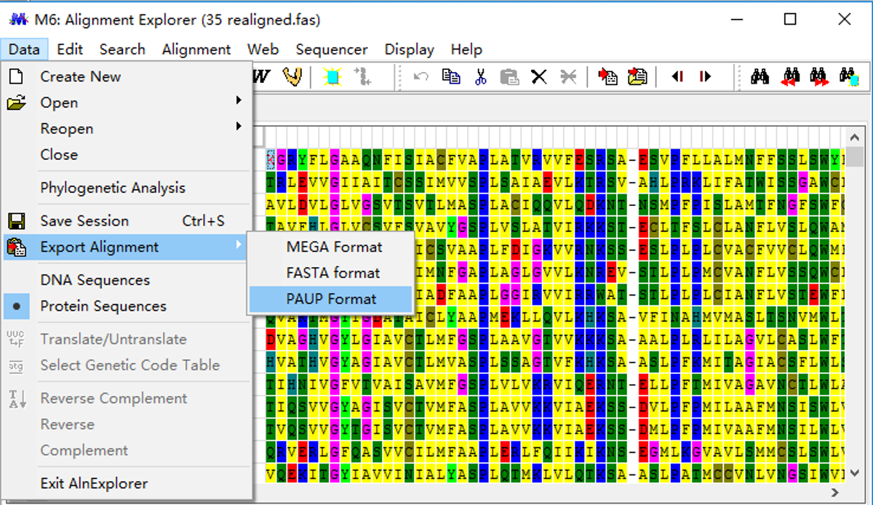This screenshot has width=873, height=505.
Task: Click Find Next binoculars with right arrows
Action: [819, 76]
